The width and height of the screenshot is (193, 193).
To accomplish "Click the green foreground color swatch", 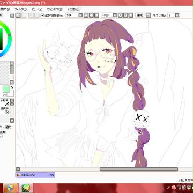I will (x=6, y=89).
